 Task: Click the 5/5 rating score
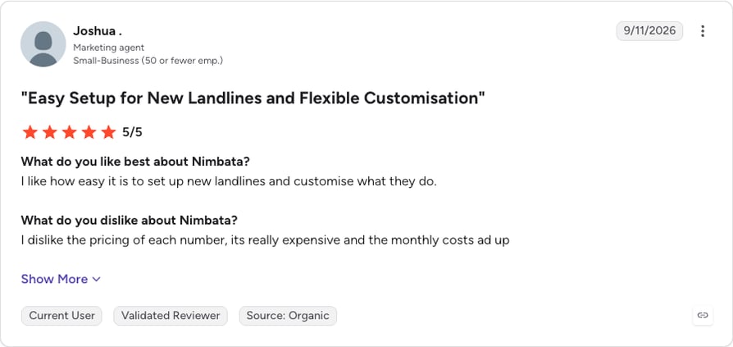tap(132, 133)
